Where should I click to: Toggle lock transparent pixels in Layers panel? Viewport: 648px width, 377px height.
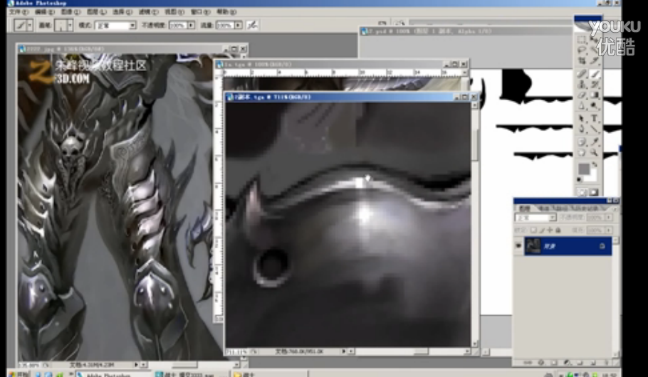[x=533, y=230]
